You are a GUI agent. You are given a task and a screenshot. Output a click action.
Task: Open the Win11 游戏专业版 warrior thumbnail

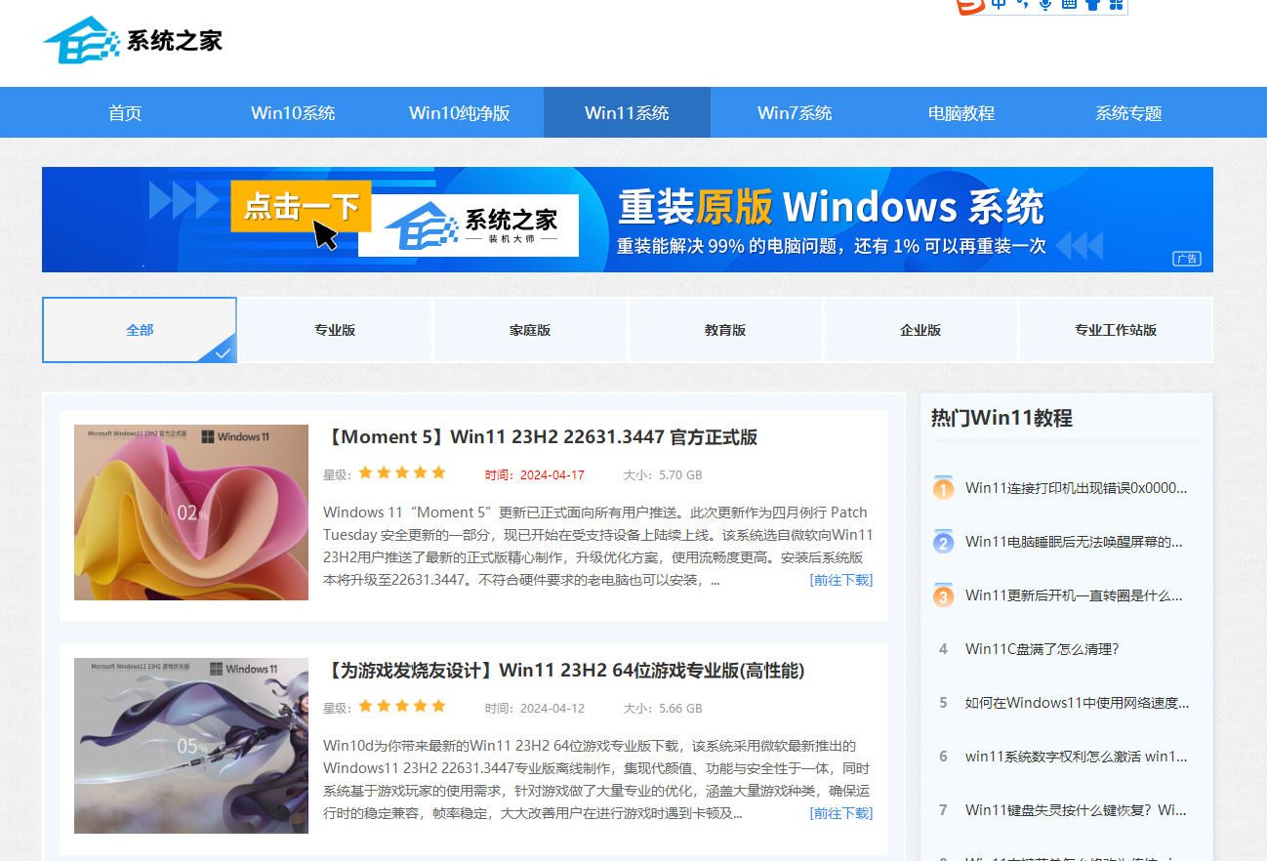pos(191,746)
